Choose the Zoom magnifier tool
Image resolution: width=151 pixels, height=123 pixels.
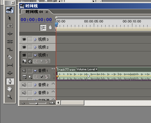coord(9,97)
